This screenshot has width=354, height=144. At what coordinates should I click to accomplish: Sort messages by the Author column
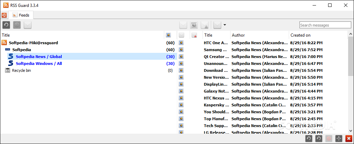tap(238, 35)
